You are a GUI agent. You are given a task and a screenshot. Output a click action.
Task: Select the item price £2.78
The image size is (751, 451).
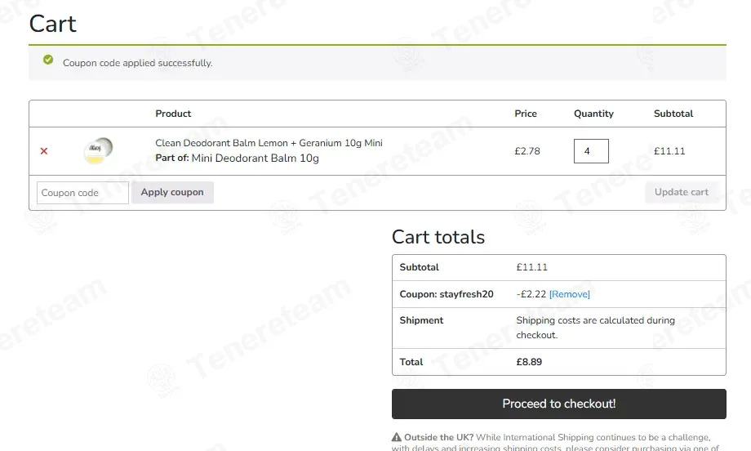click(x=527, y=151)
